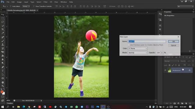195x109 pixels.
Task: Select the Rectangular Marquee tool
Action: click(x=3, y=18)
